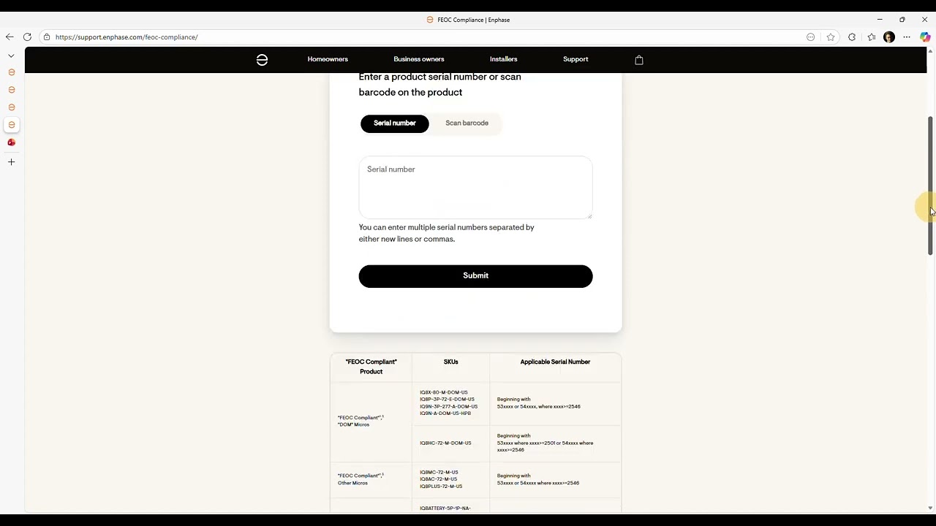Viewport: 936px width, 526px height.
Task: Click the Enphase logo in the navigation bar
Action: [x=262, y=60]
